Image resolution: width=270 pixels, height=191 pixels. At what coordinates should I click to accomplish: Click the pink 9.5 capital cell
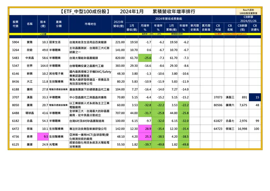click(43, 137)
